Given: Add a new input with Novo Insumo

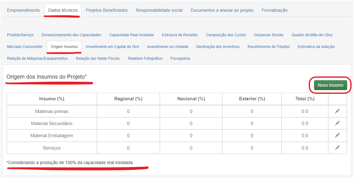Looking at the screenshot, I should point(330,85).
